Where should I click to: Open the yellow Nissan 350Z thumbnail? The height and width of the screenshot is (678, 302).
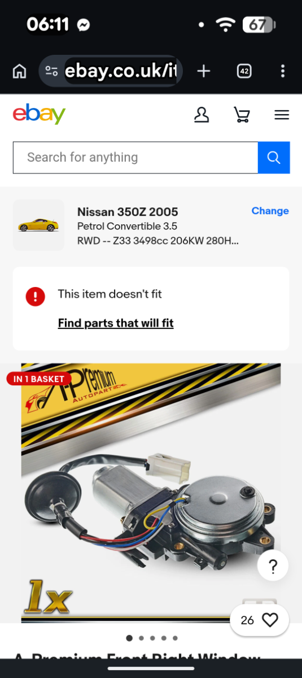(x=38, y=225)
